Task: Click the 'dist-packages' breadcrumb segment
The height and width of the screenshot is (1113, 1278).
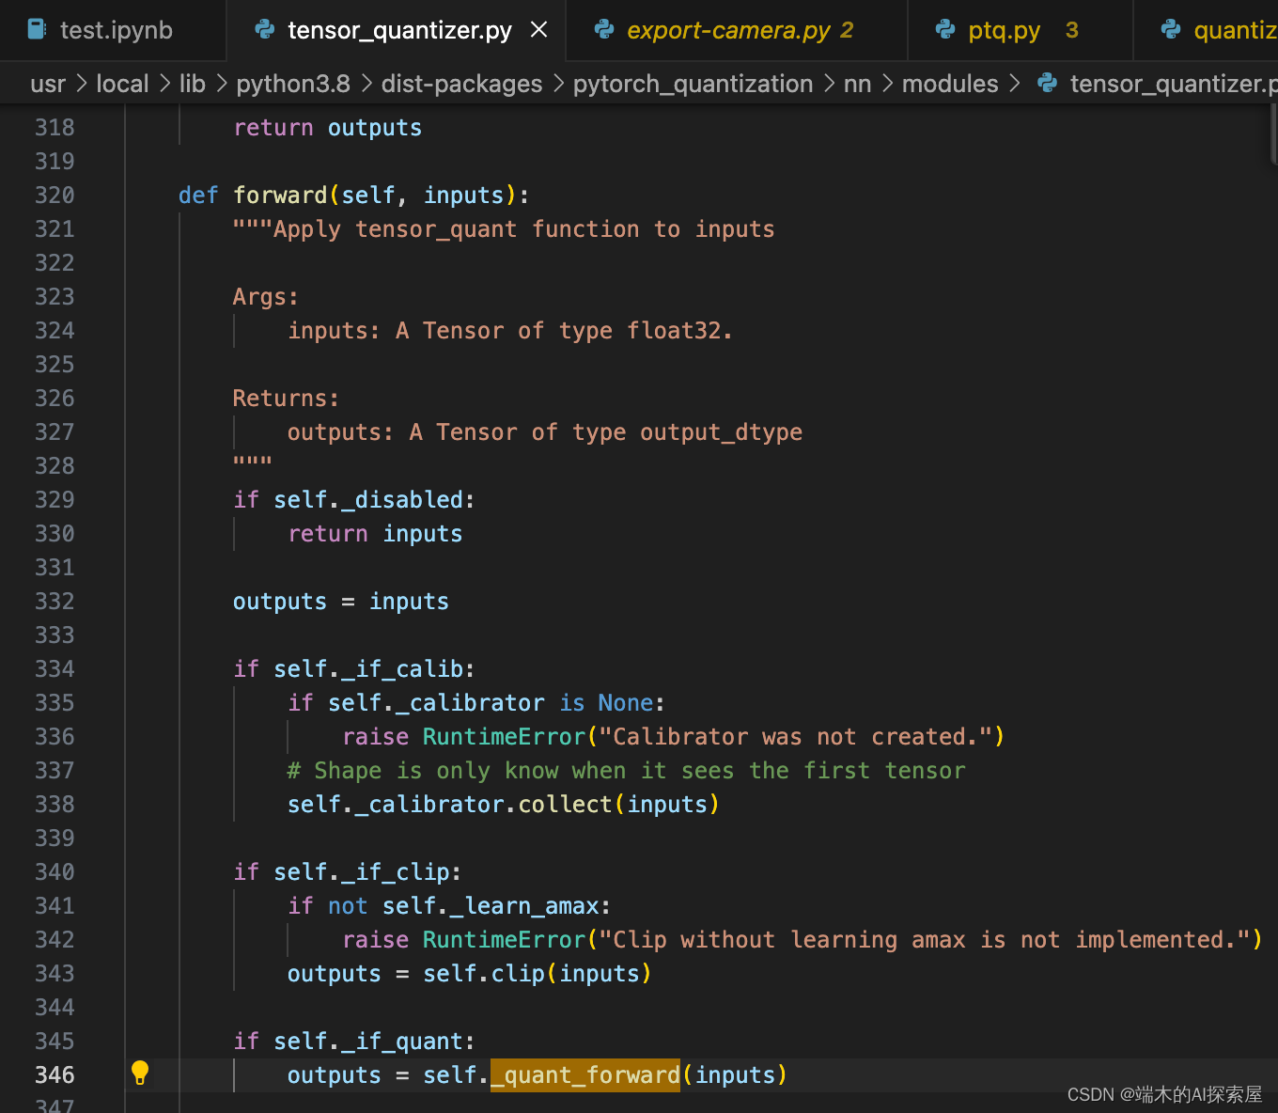Action: (x=462, y=84)
